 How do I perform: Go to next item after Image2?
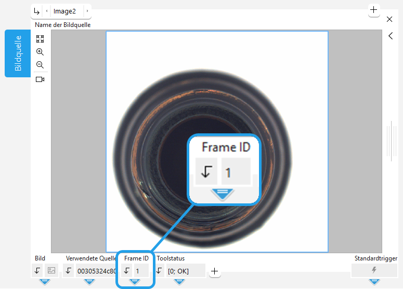tap(87, 11)
